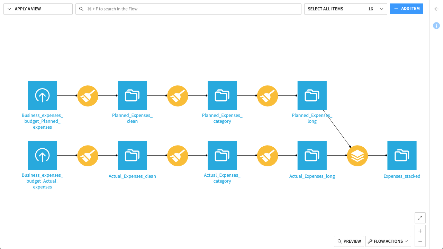Click the fullscreen expand icon above the zoom controls

pyautogui.click(x=420, y=218)
